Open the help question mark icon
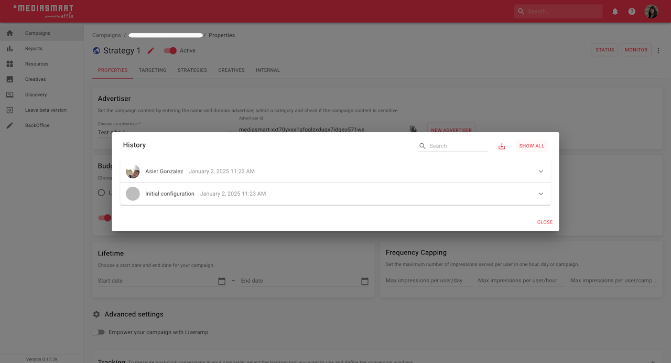The image size is (671, 363). [x=632, y=12]
